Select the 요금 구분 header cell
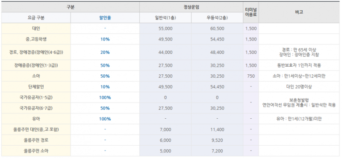 tap(36, 18)
